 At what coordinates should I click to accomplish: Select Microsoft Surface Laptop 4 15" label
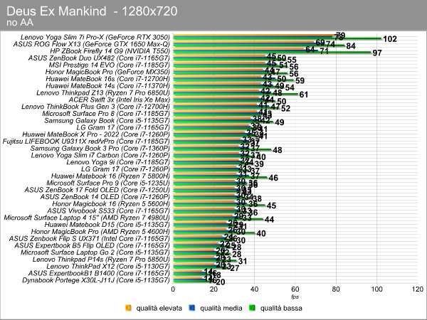click(87, 218)
